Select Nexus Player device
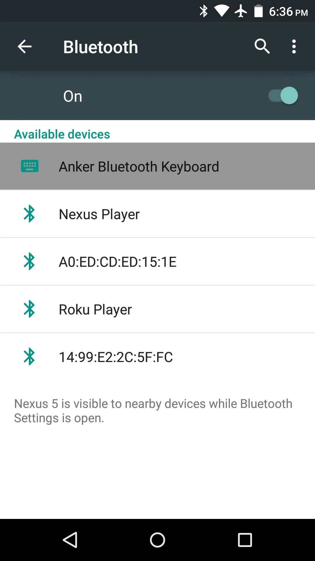The height and width of the screenshot is (561, 315). pos(157,214)
